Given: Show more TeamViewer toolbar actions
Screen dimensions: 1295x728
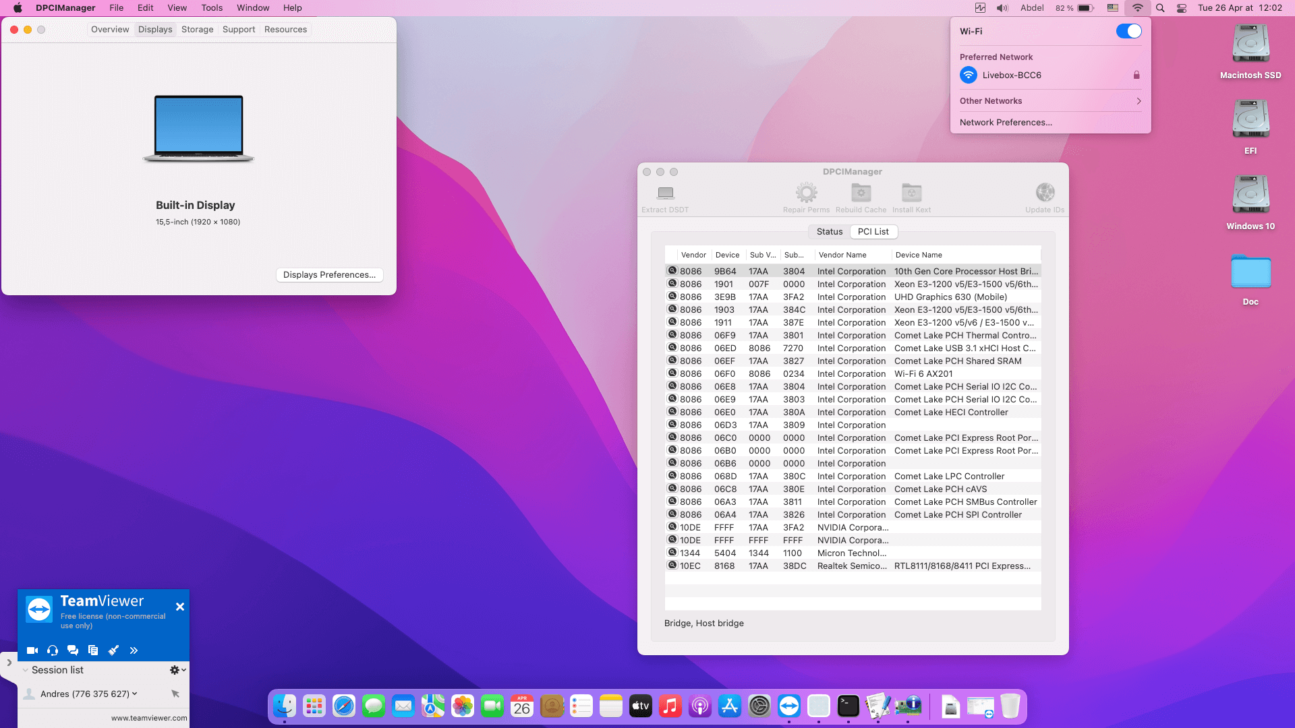Looking at the screenshot, I should (134, 650).
